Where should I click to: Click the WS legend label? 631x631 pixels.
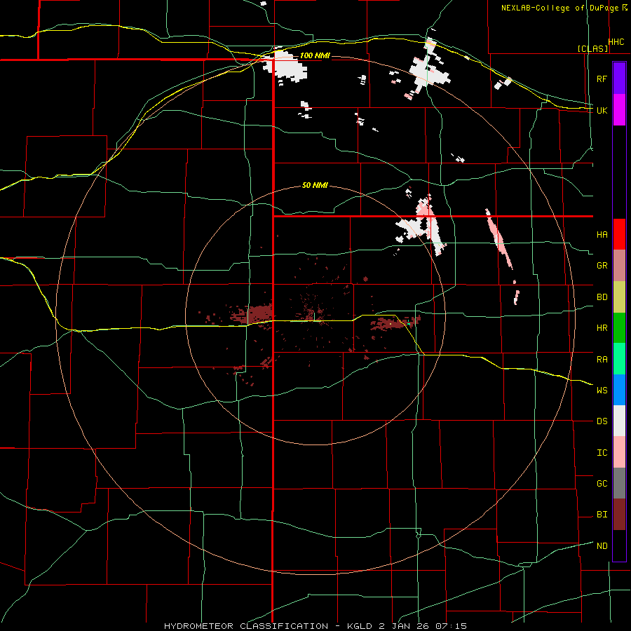(x=602, y=391)
